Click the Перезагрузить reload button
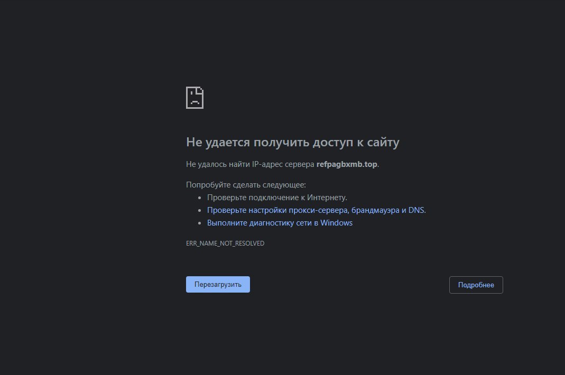 pos(218,284)
